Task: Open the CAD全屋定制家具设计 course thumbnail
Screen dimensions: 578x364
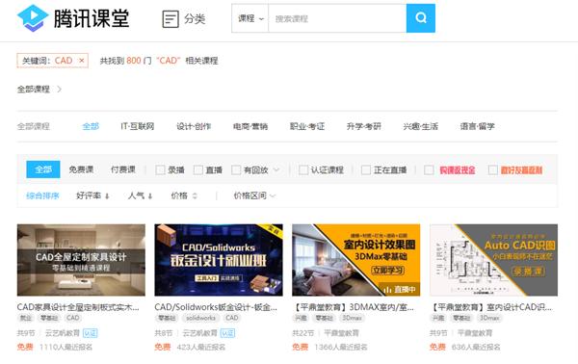Action: pos(81,260)
